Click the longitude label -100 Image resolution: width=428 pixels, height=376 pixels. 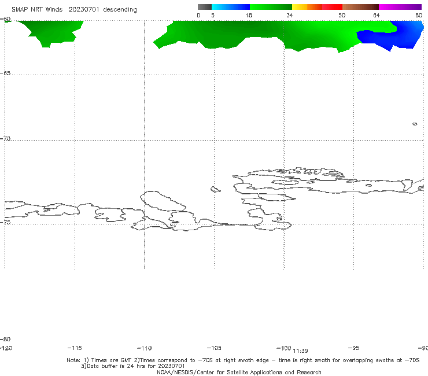point(284,348)
